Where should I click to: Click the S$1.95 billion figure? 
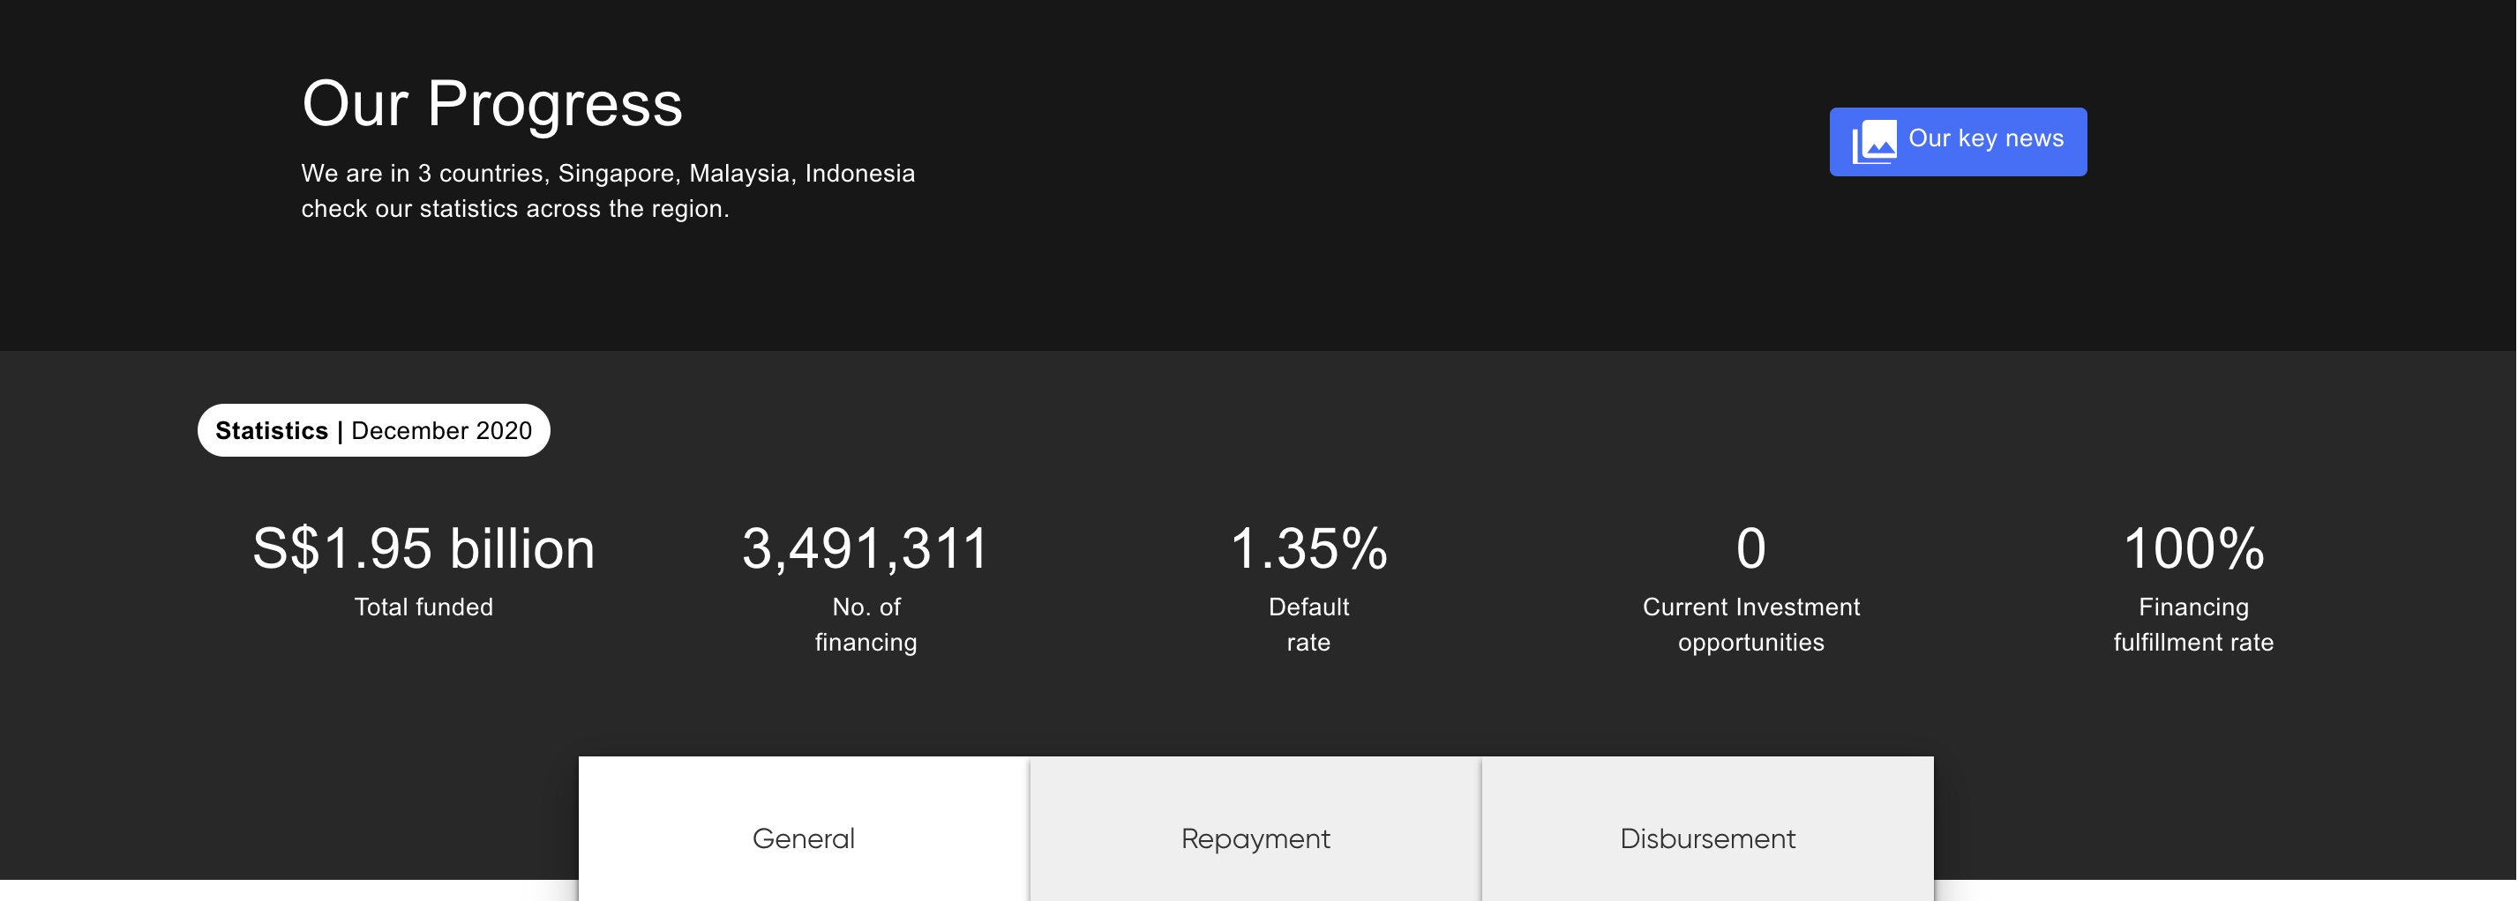[x=423, y=548]
